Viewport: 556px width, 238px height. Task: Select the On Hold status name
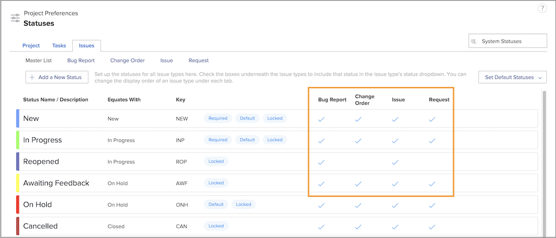coord(38,205)
